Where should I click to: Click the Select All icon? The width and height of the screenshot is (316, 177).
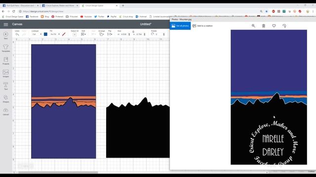(75, 34)
